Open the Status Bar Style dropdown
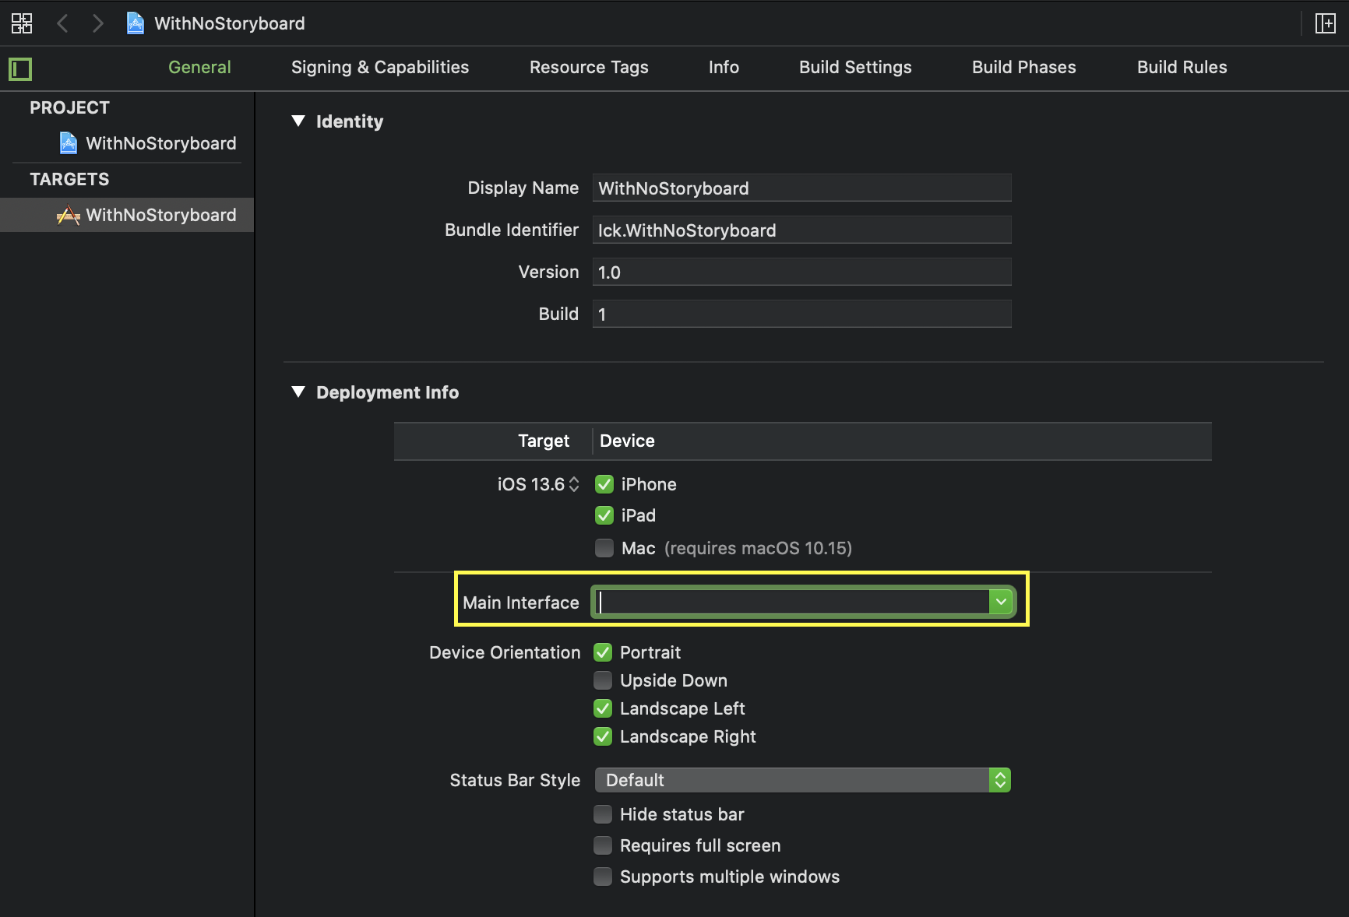Image resolution: width=1349 pixels, height=917 pixels. pos(802,780)
